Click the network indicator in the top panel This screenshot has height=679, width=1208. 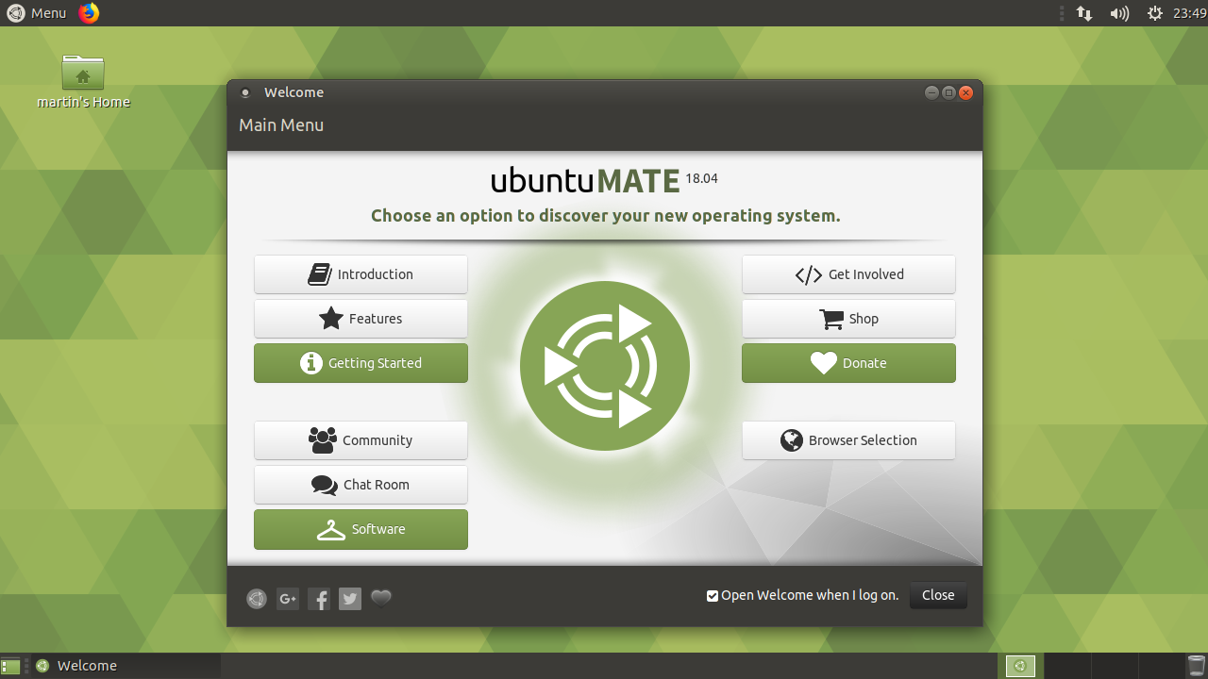[1083, 13]
